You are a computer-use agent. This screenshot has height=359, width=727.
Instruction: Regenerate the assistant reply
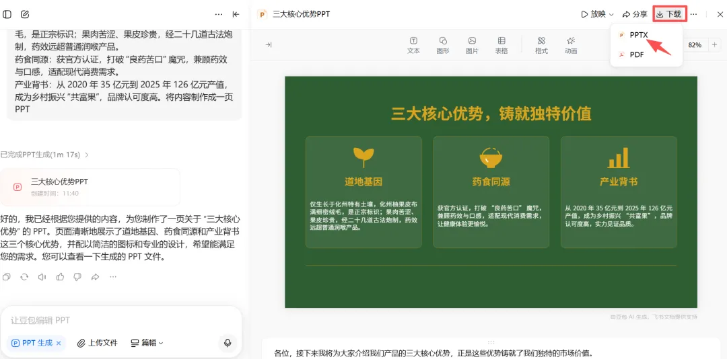tap(24, 277)
